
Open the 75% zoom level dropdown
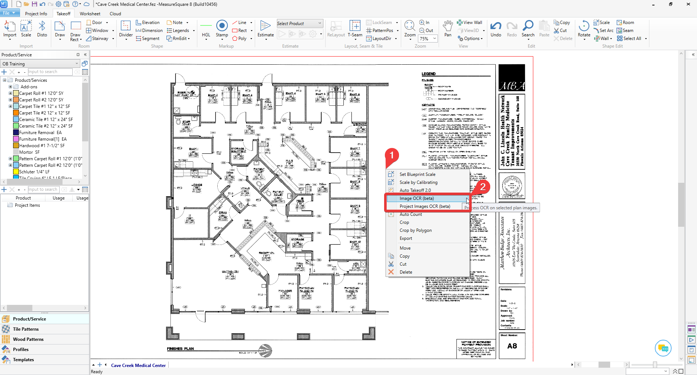(434, 39)
